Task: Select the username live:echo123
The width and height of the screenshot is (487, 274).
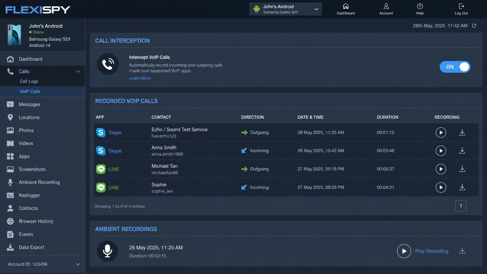Action: (x=164, y=136)
